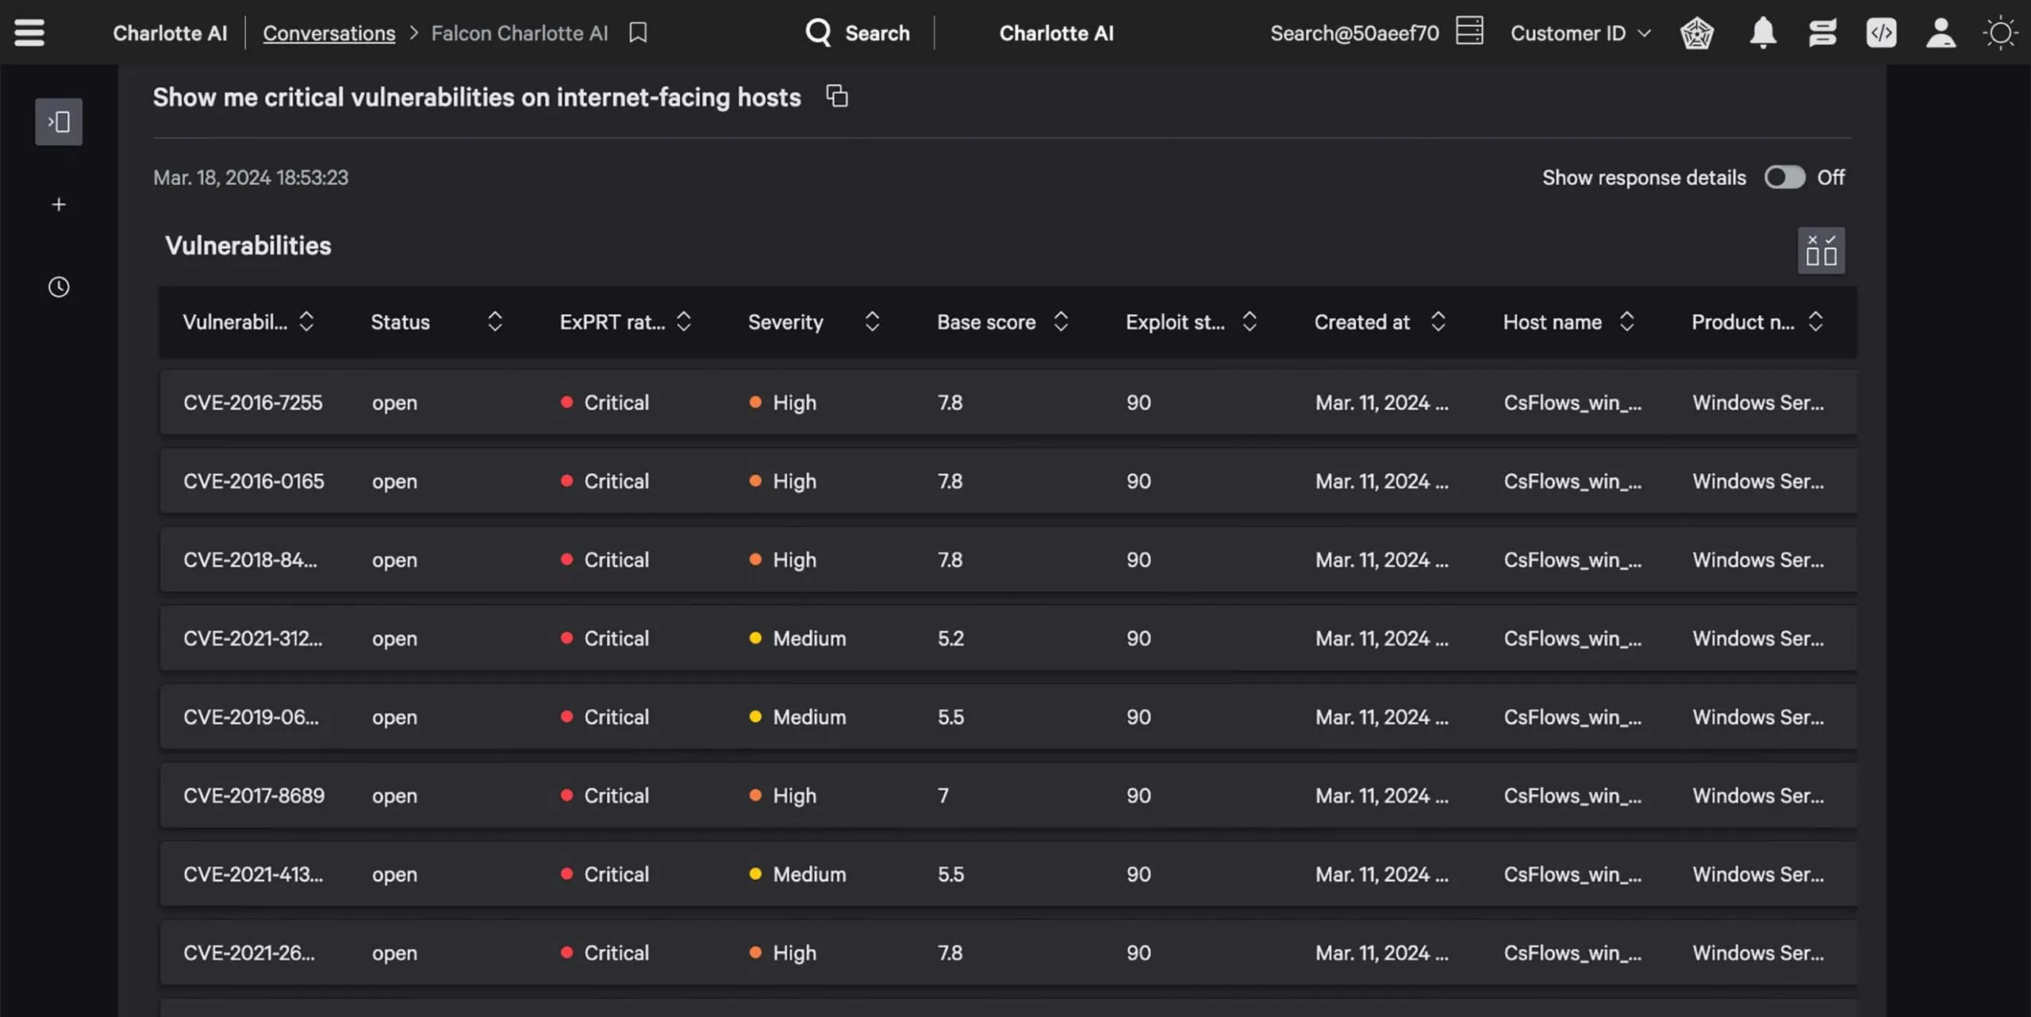Sort by Host name column
Screen dimensions: 2031x1017
point(1626,321)
